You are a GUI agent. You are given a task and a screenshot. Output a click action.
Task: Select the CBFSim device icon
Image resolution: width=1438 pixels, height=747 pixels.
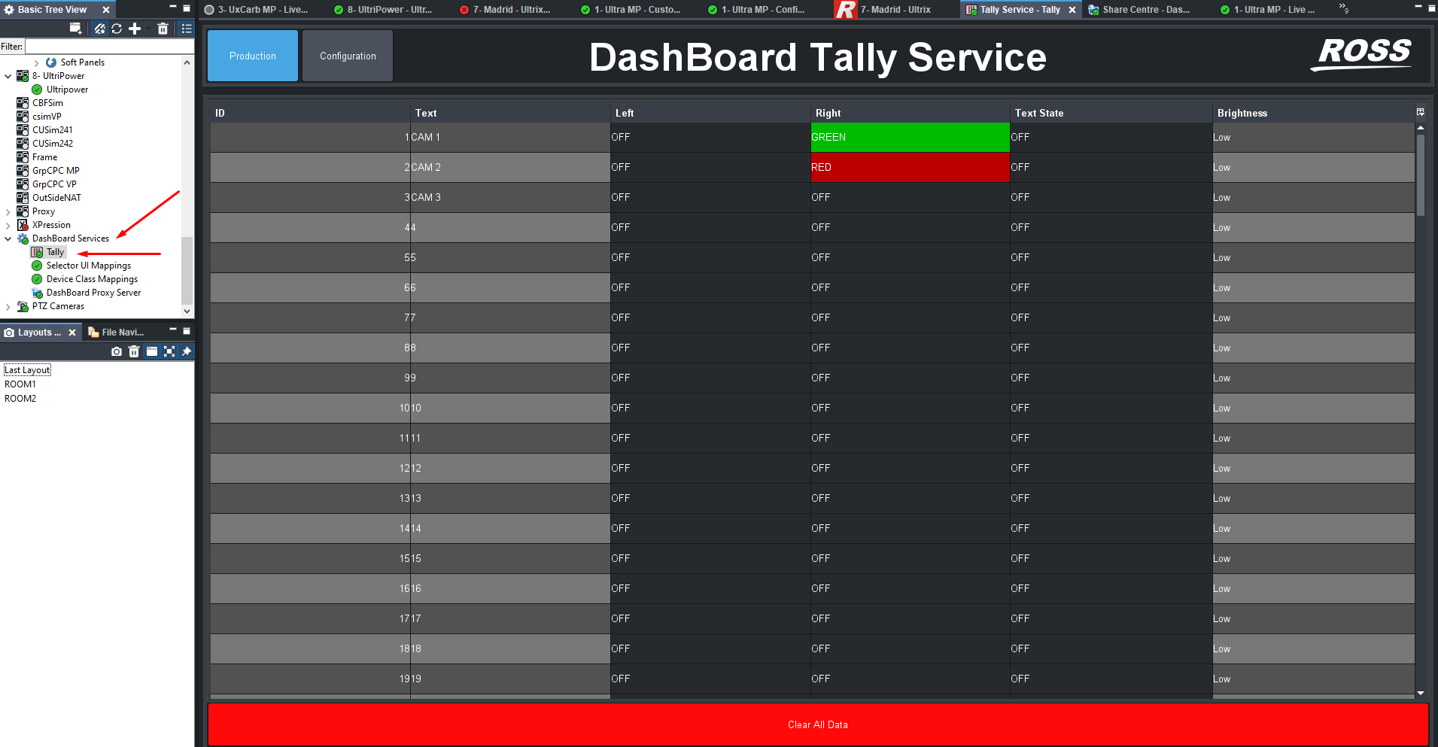pyautogui.click(x=23, y=103)
